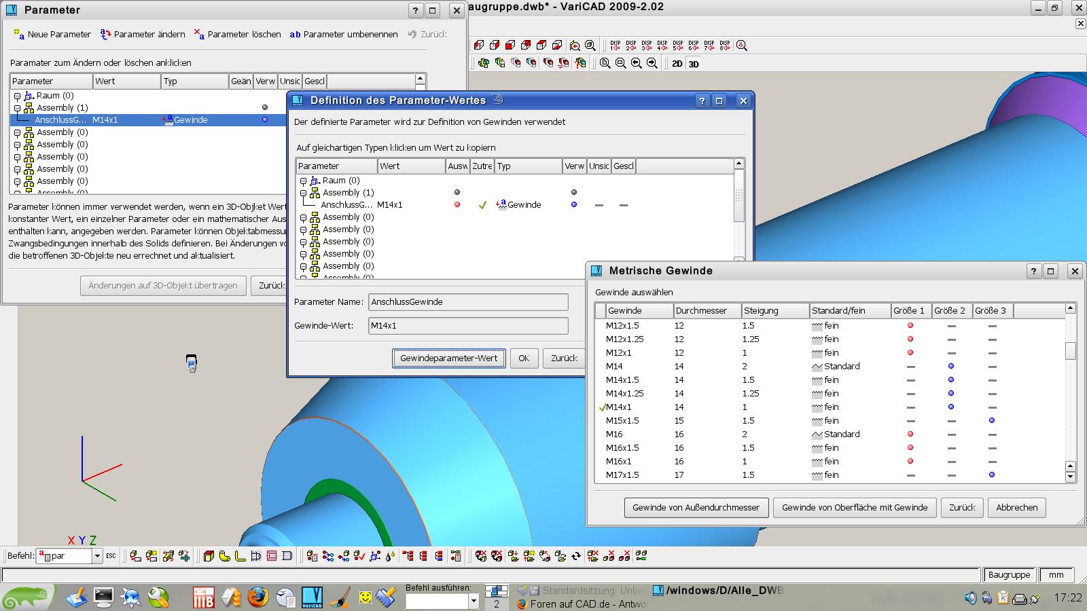Click the zoom previous view icon with left arrow
Image resolution: width=1087 pixels, height=611 pixels.
636,63
